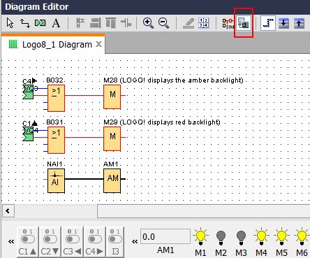This screenshot has width=310, height=258.
Task: Start simulation with the SIM icon
Action: pos(228,23)
